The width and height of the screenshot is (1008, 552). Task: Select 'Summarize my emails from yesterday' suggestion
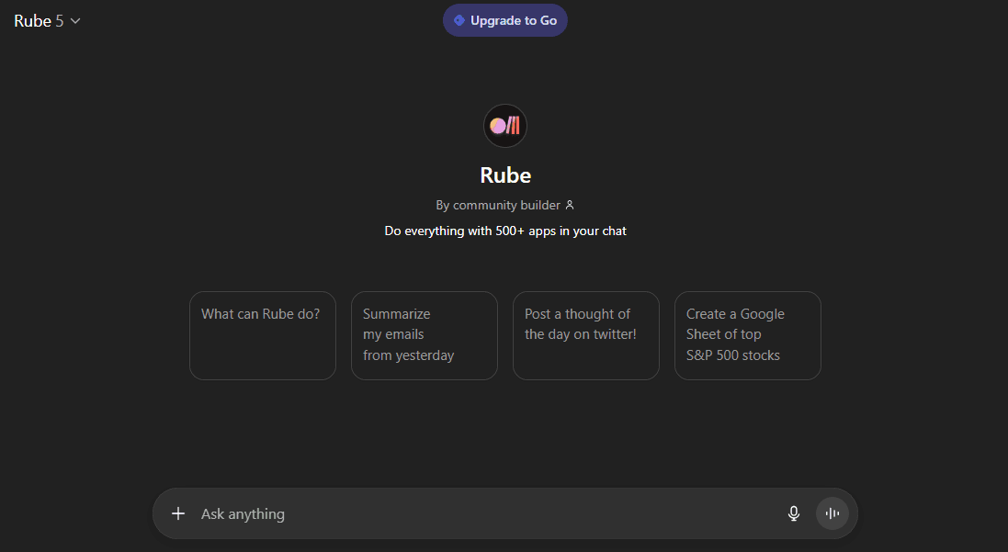click(424, 335)
